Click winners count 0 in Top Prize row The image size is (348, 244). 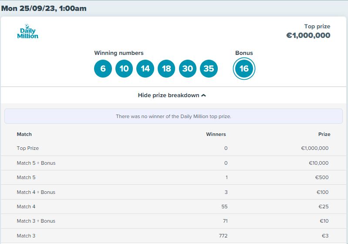tap(226, 148)
